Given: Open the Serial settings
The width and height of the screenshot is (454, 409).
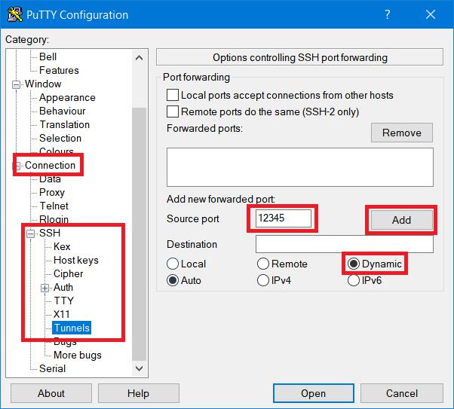Looking at the screenshot, I should (52, 368).
